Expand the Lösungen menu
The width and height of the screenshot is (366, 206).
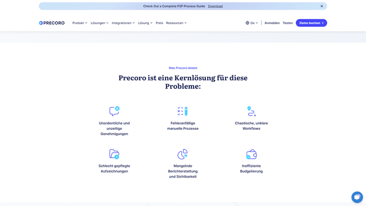(x=100, y=23)
